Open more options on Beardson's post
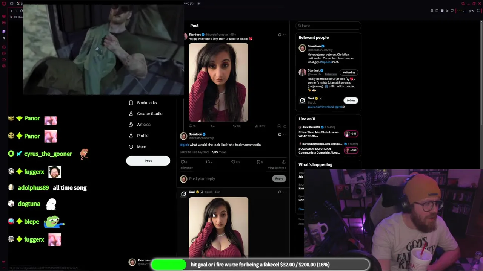The height and width of the screenshot is (271, 483). click(285, 134)
